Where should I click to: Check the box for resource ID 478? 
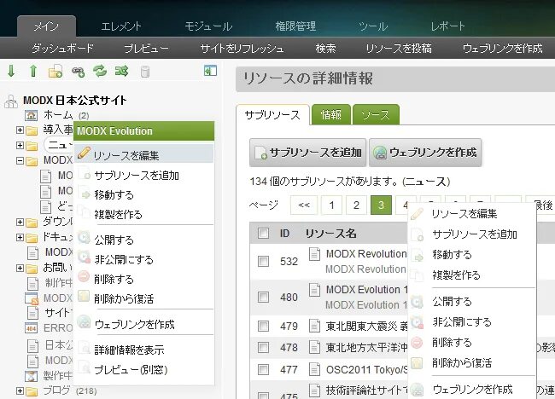[263, 348]
